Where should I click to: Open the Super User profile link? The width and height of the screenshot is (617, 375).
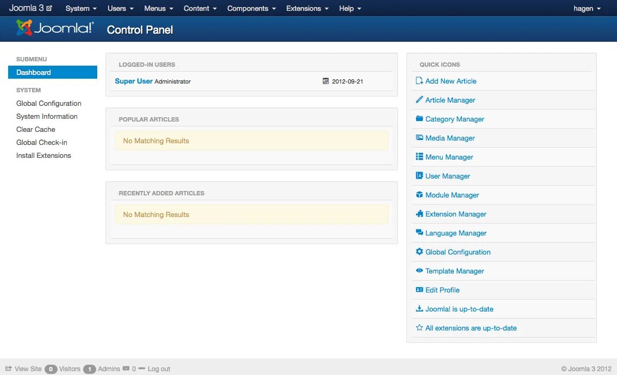(x=134, y=81)
